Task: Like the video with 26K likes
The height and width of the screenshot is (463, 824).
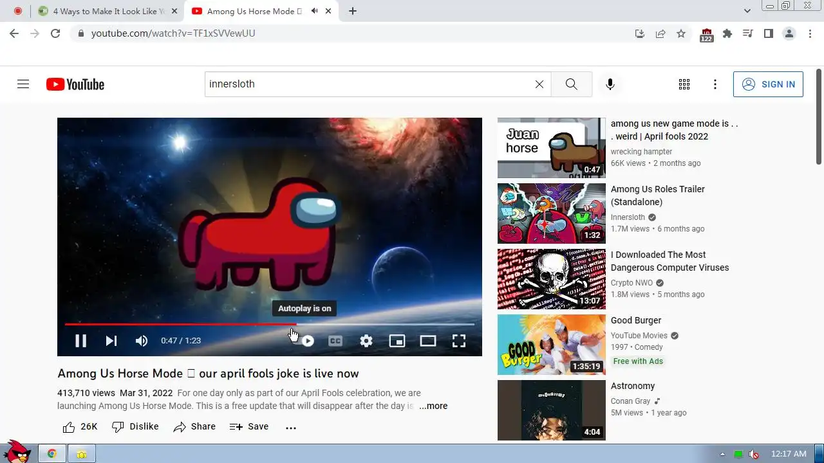Action: tap(80, 427)
